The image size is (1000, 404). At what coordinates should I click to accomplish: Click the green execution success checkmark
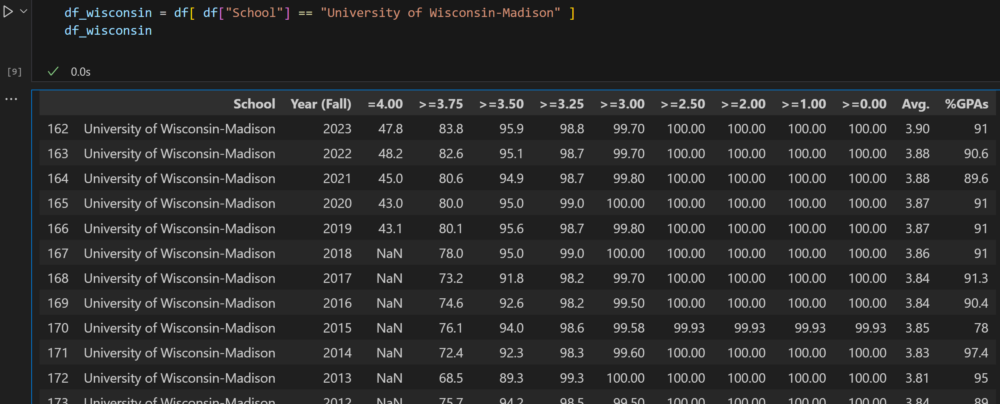point(53,71)
